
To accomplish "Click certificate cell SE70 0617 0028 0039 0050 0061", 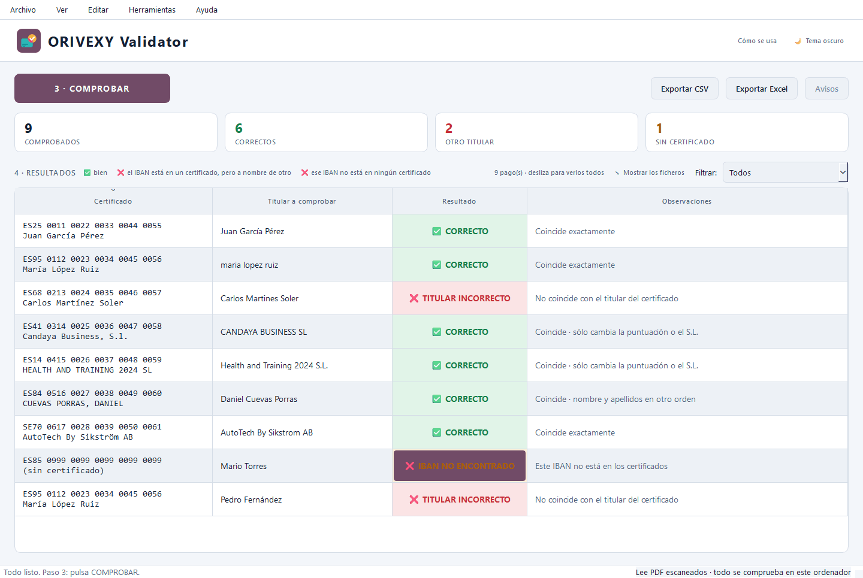I will pos(113,432).
